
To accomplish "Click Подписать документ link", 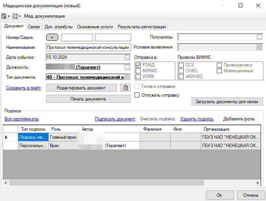I will click(x=115, y=119).
